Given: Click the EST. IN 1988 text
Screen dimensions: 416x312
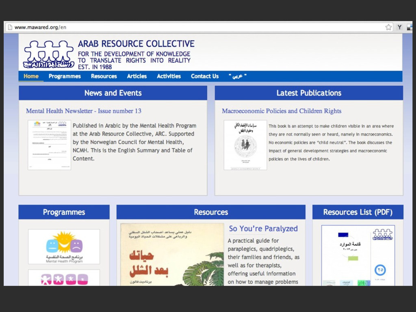Looking at the screenshot, I should click(95, 67).
